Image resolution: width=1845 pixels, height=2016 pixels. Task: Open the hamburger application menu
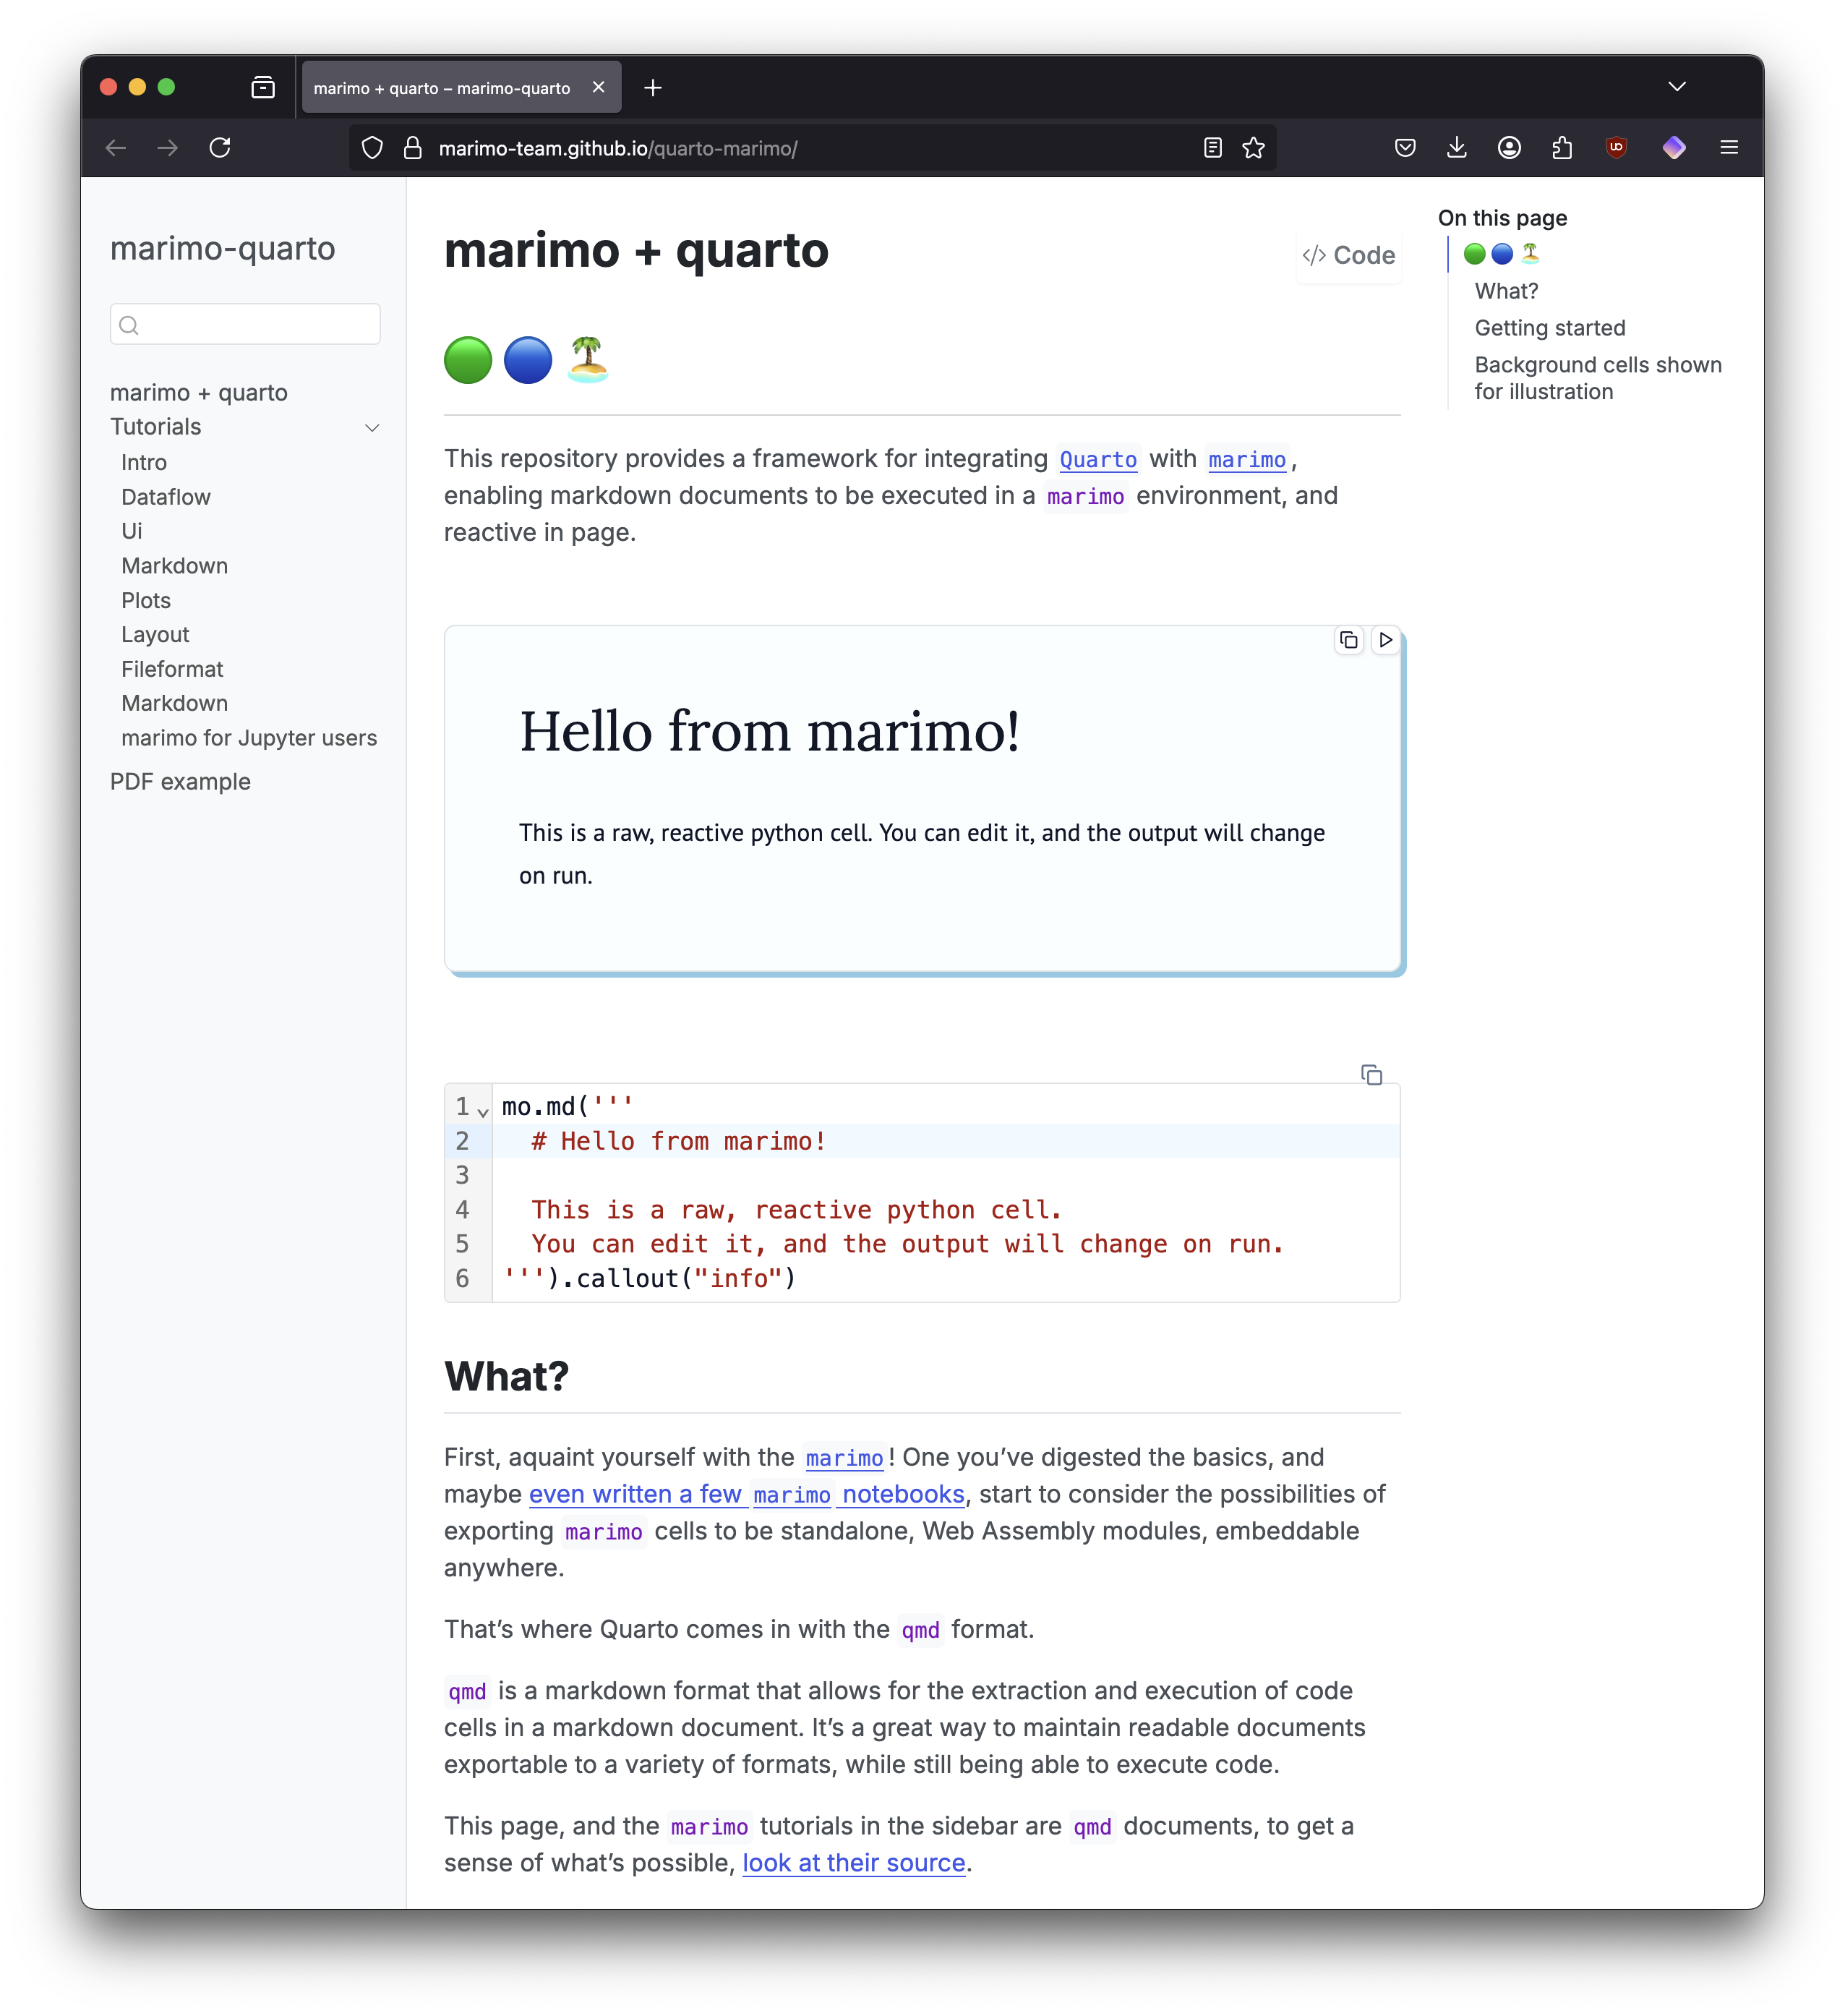click(x=1729, y=148)
